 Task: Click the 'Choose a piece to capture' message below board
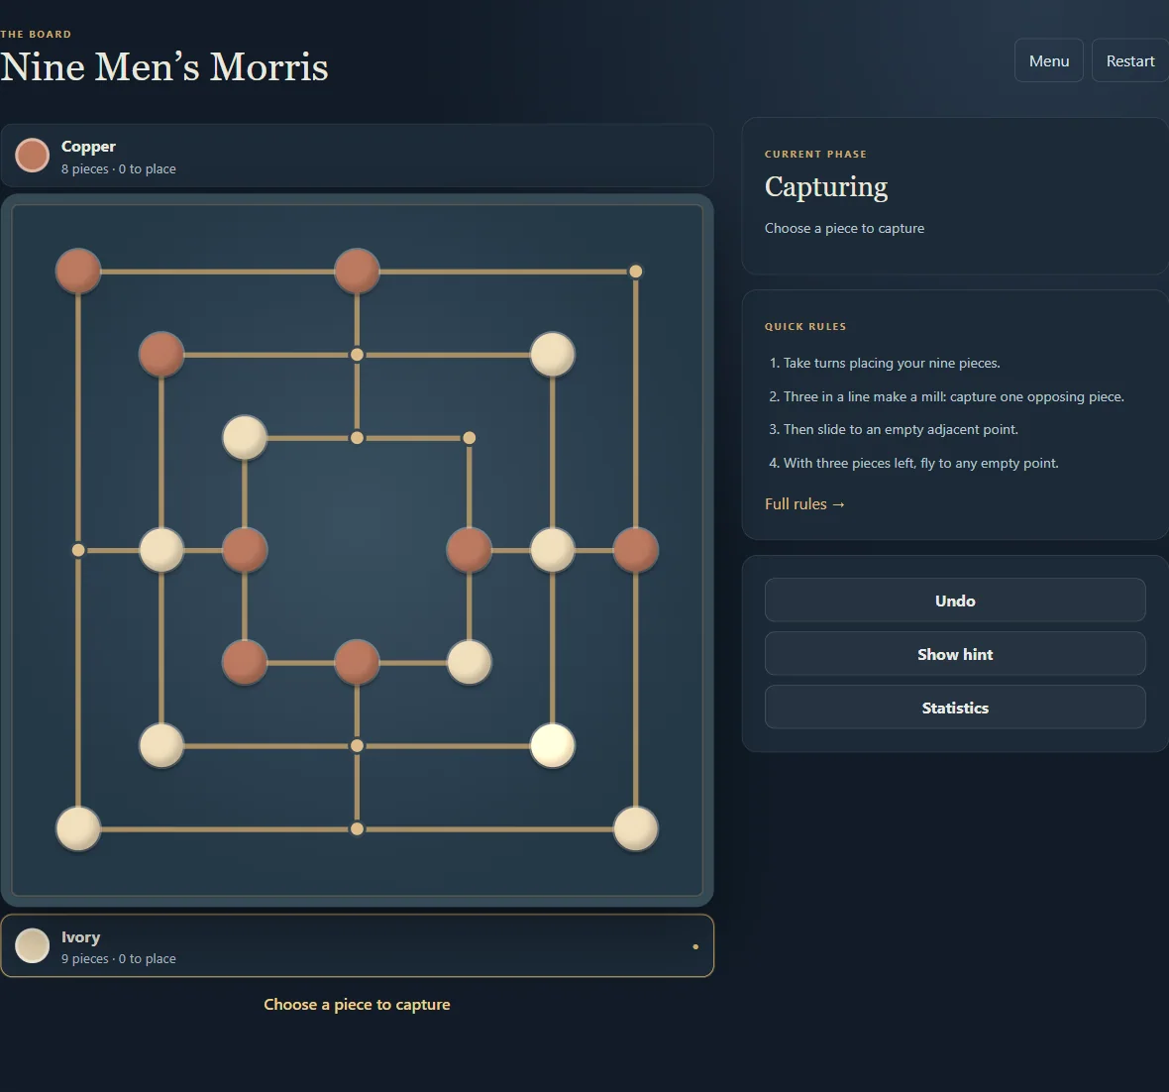pos(357,1005)
